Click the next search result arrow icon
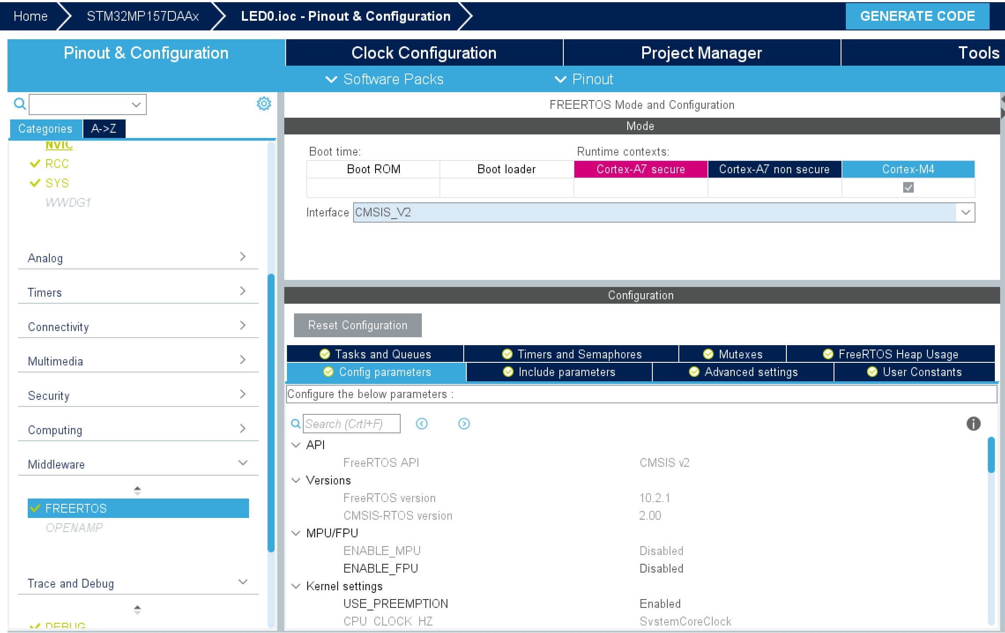1005x633 pixels. pos(464,424)
